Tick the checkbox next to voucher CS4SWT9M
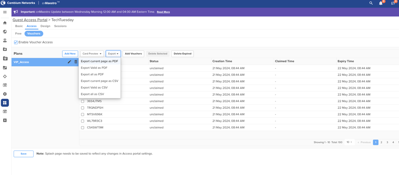This screenshot has height=175, width=399. pyautogui.click(x=82, y=128)
